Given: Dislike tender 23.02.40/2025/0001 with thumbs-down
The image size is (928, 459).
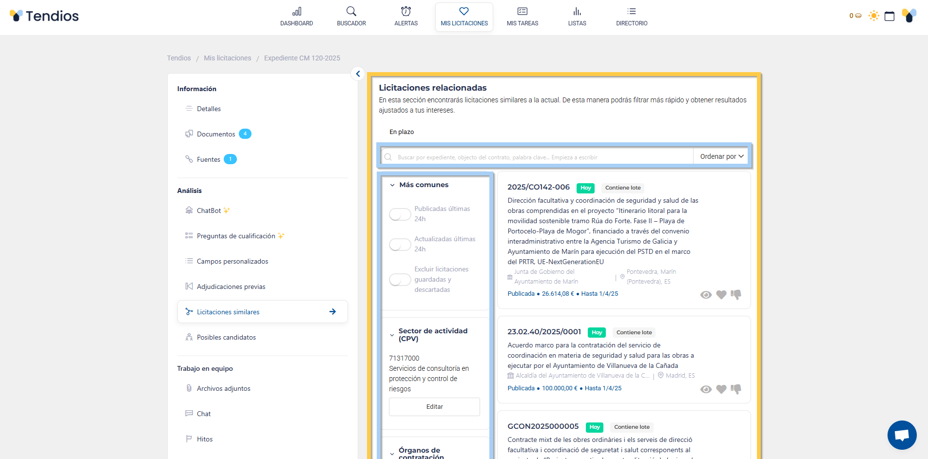Looking at the screenshot, I should point(736,389).
